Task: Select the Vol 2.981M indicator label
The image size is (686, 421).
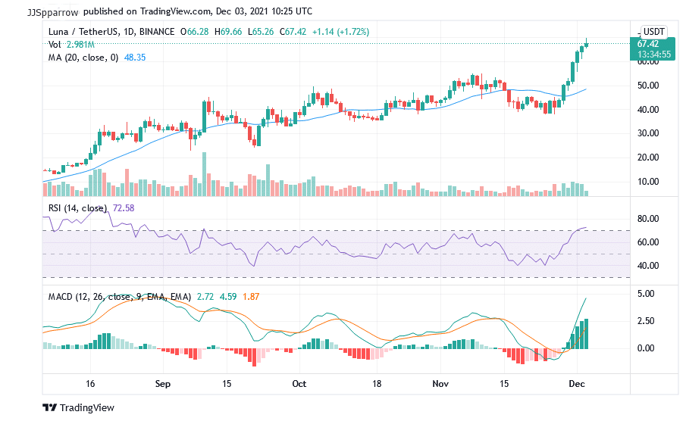Action: click(71, 45)
